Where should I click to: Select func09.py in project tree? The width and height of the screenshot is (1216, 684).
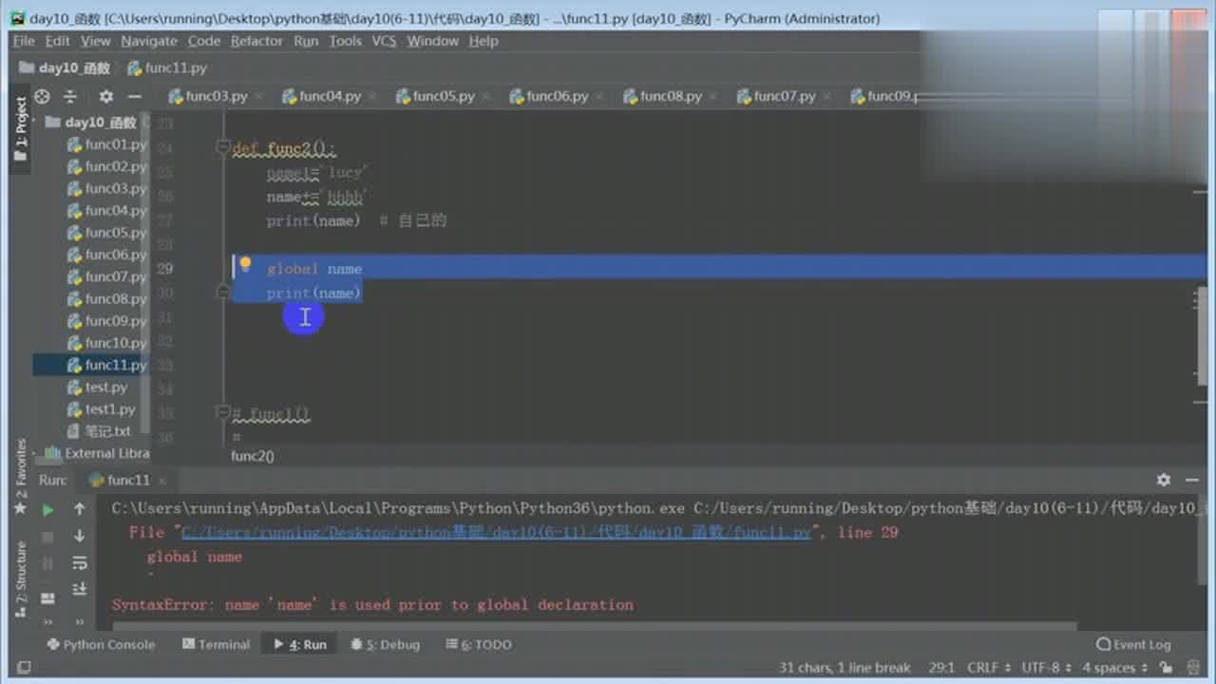[x=107, y=320]
